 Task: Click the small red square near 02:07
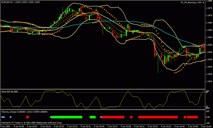pyautogui.click(x=28, y=117)
